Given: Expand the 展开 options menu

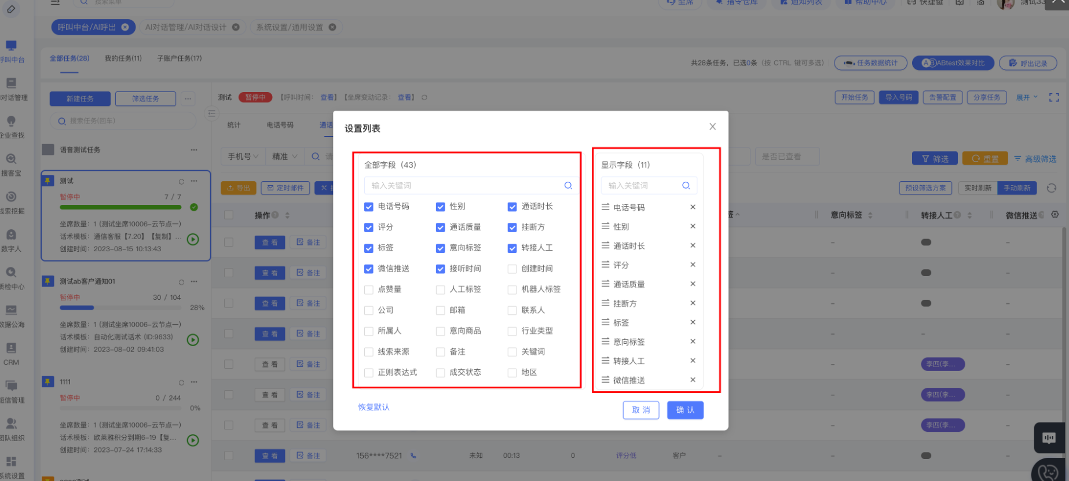Looking at the screenshot, I should point(1026,97).
